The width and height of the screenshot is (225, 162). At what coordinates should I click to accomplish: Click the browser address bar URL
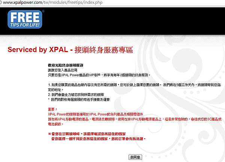coord(52,3)
